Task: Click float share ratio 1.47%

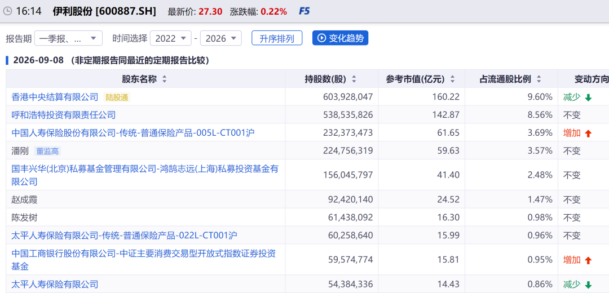Action: (540, 199)
